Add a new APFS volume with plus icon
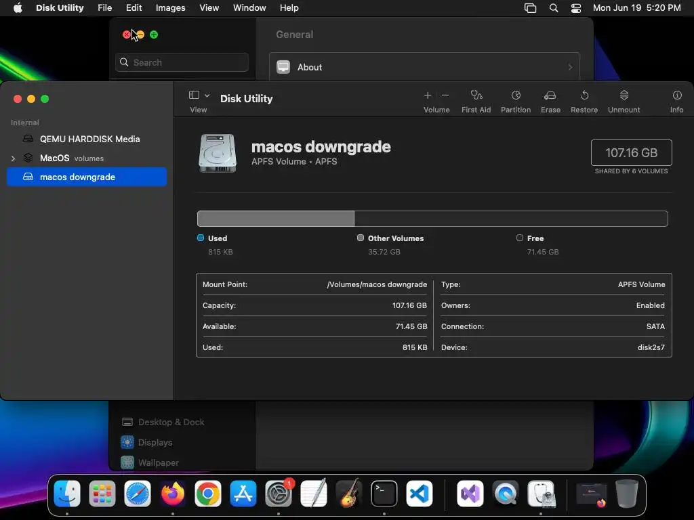The width and height of the screenshot is (694, 520). tap(428, 95)
